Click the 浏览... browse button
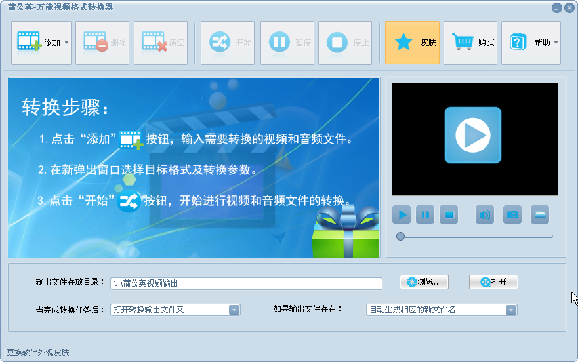Viewport: 578px width, 362px height. [x=424, y=282]
